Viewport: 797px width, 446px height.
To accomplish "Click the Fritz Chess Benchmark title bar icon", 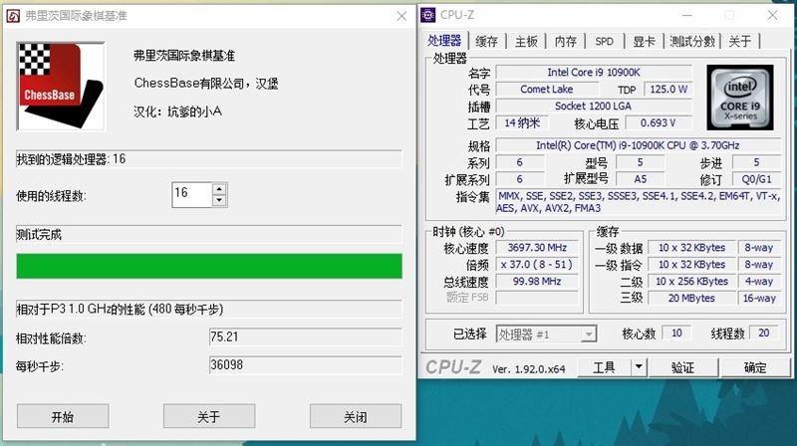I will 13,16.
